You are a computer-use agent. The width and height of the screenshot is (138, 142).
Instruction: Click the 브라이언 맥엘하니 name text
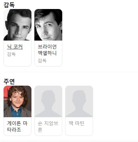coord(47,50)
